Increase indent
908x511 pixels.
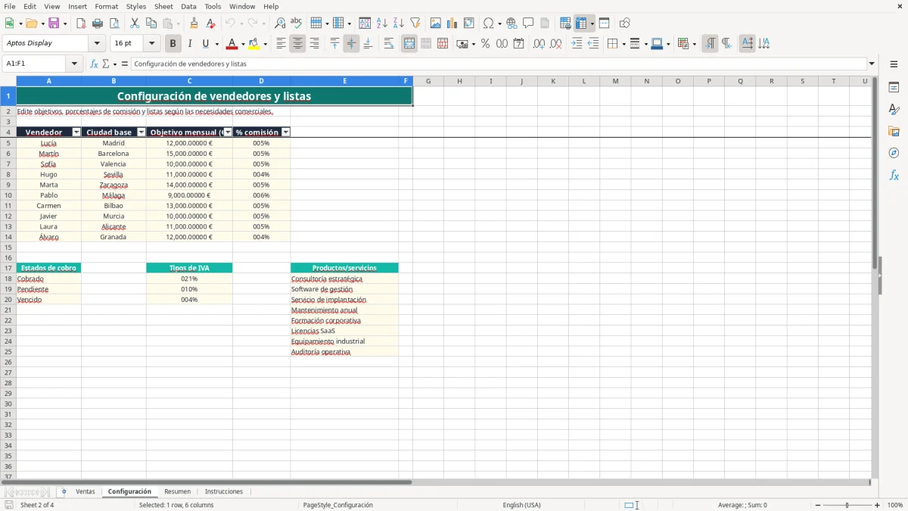point(577,44)
